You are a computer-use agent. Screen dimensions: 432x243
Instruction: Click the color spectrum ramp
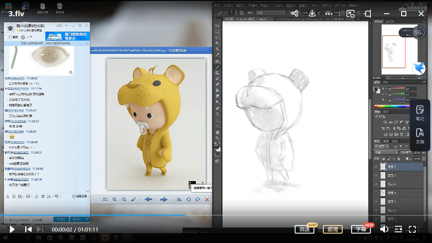392,106
